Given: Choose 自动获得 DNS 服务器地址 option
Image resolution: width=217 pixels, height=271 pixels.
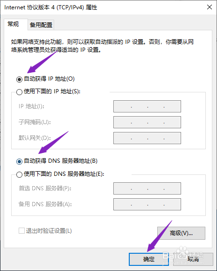Looking at the screenshot, I should [19, 161].
